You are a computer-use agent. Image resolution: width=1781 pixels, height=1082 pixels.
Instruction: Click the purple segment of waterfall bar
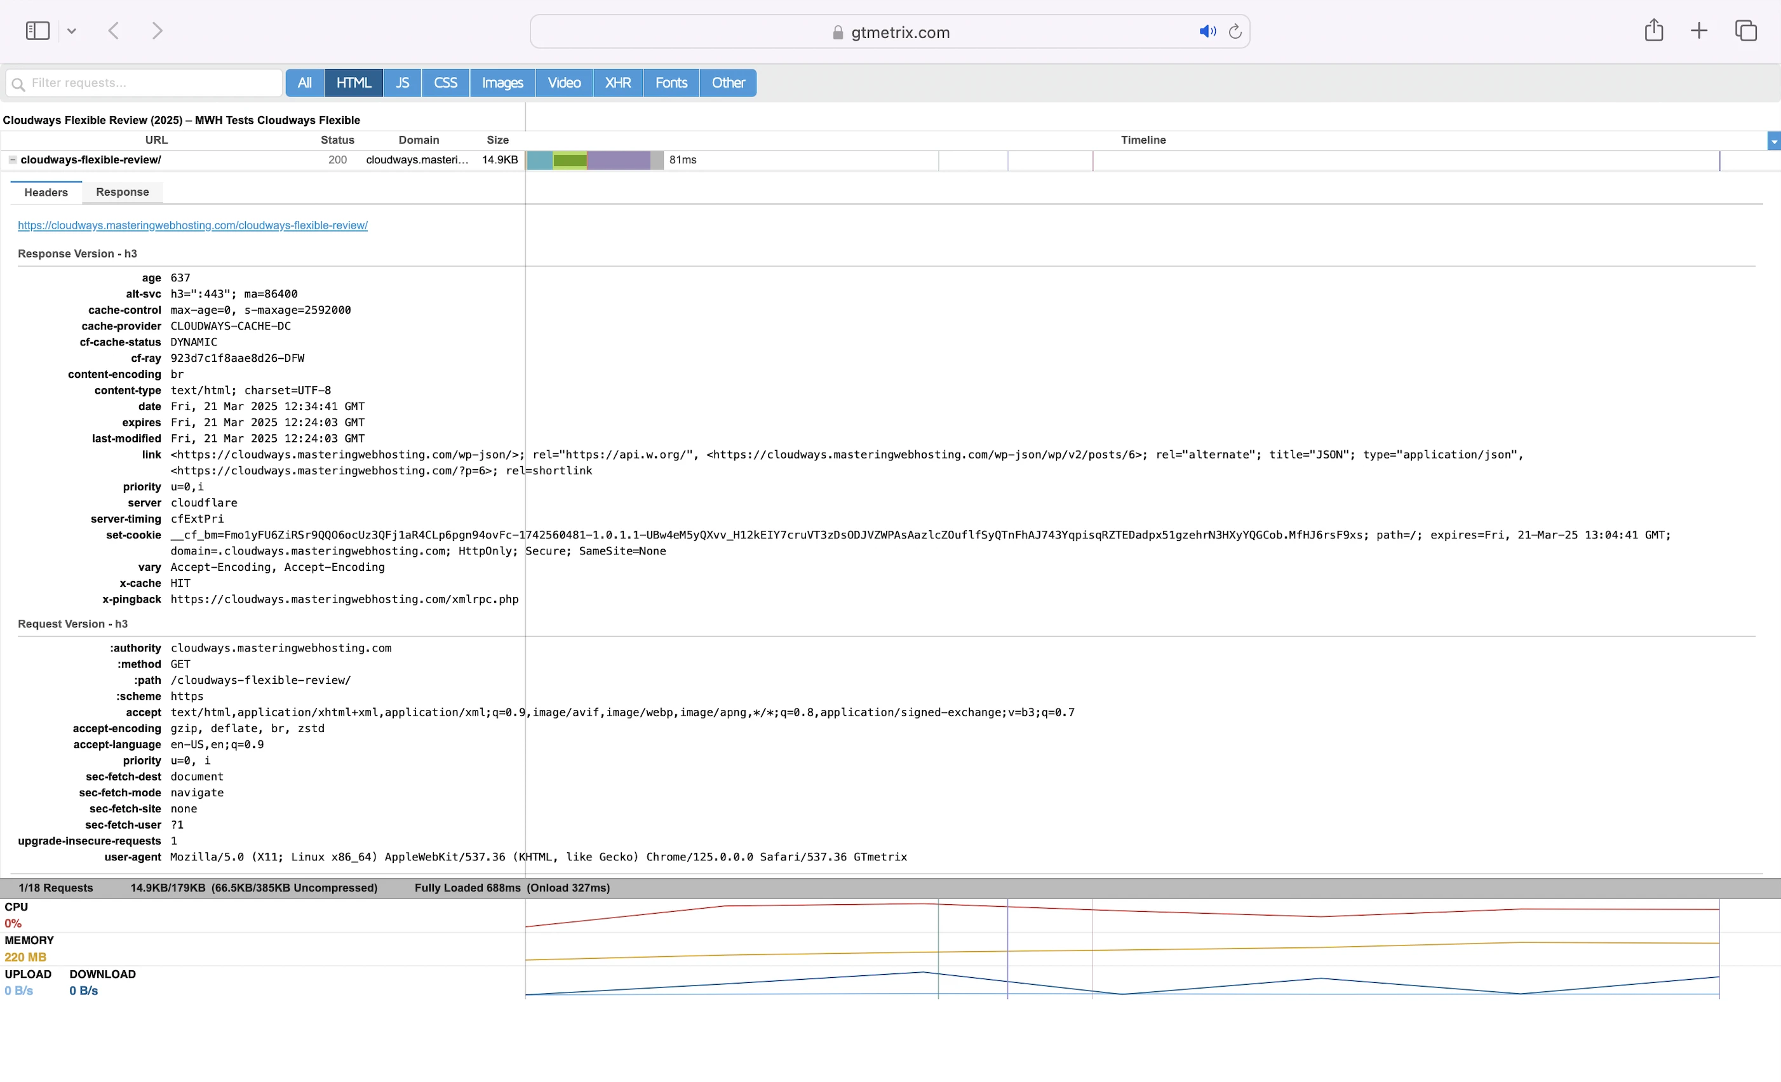618,161
